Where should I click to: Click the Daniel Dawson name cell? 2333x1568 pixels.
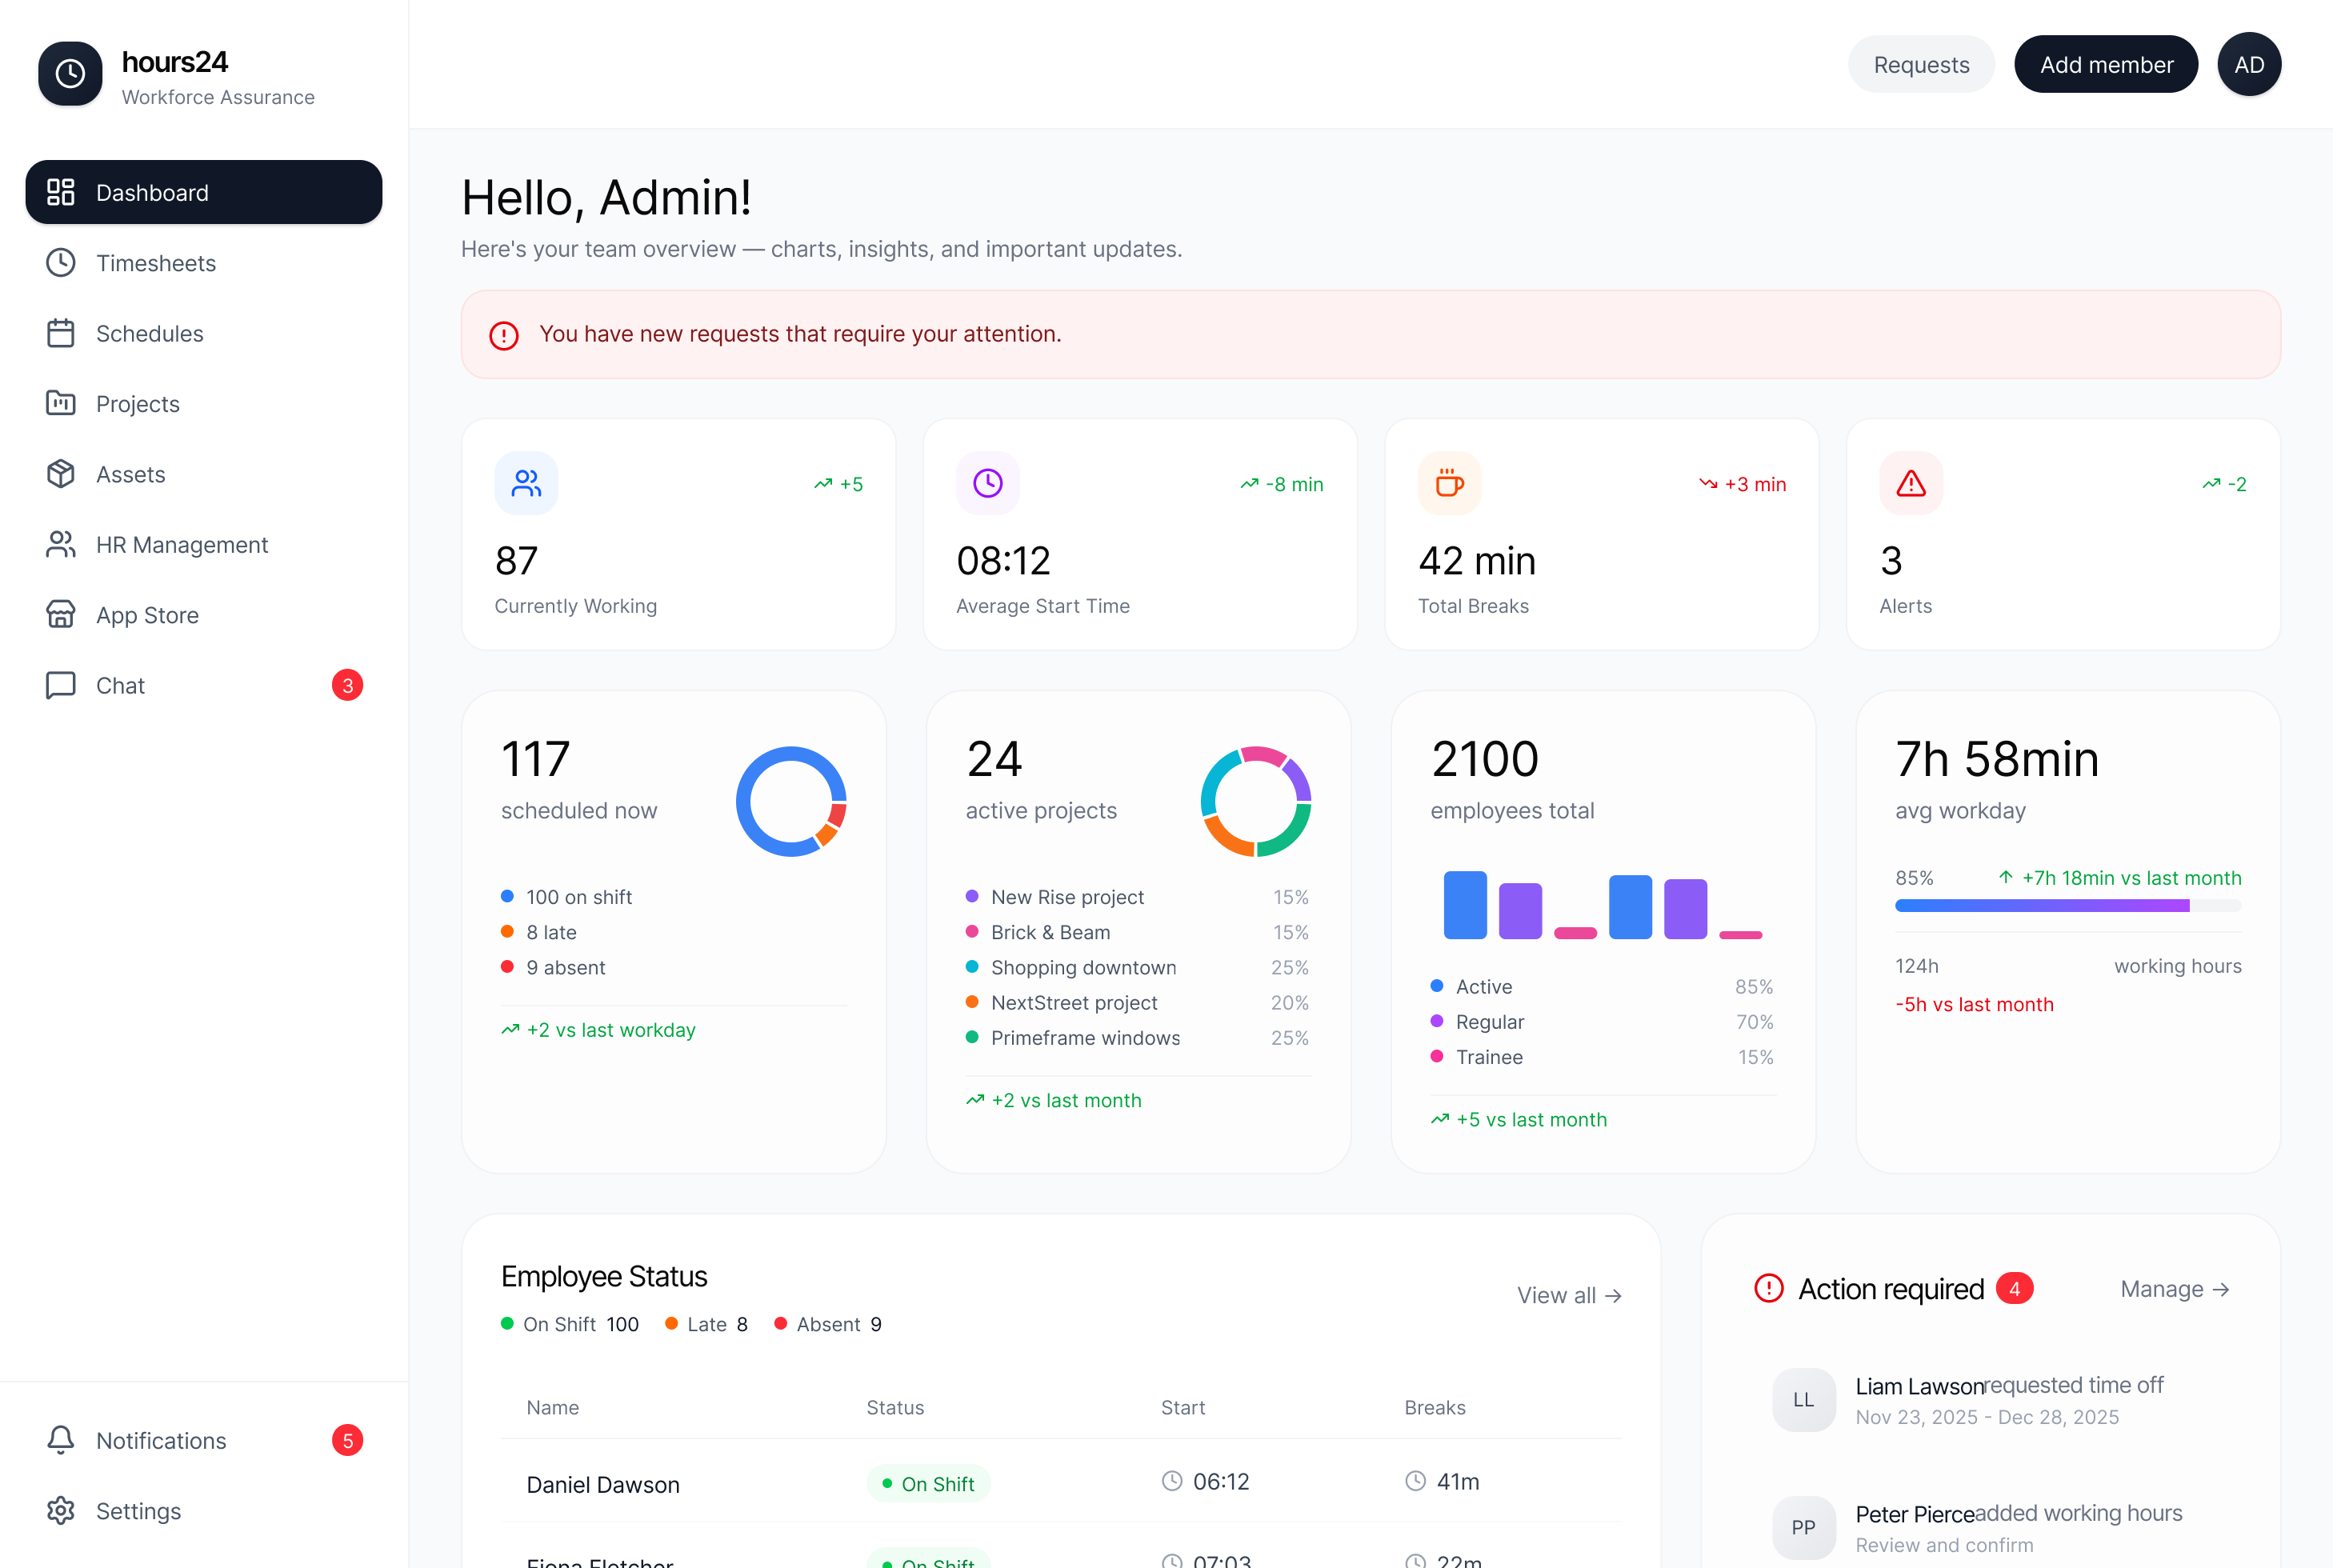coord(603,1484)
